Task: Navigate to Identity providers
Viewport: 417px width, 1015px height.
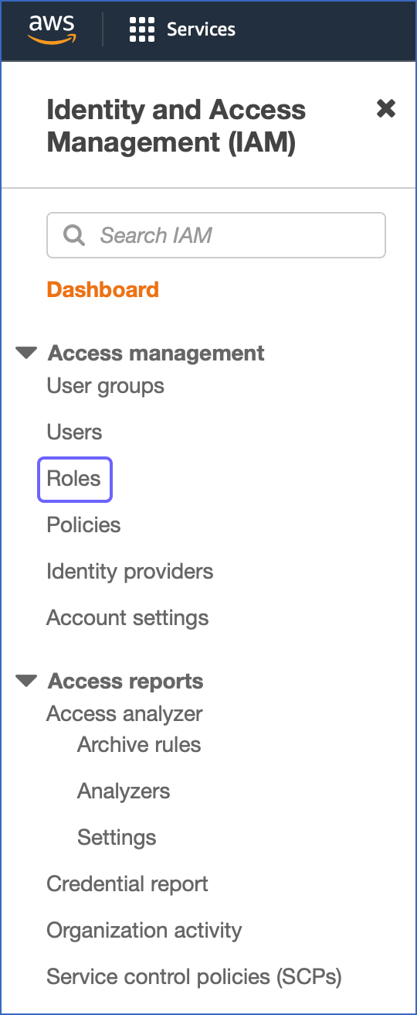Action: [131, 572]
